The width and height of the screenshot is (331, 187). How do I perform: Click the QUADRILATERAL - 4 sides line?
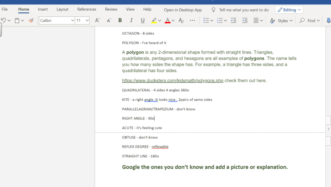coord(155,90)
